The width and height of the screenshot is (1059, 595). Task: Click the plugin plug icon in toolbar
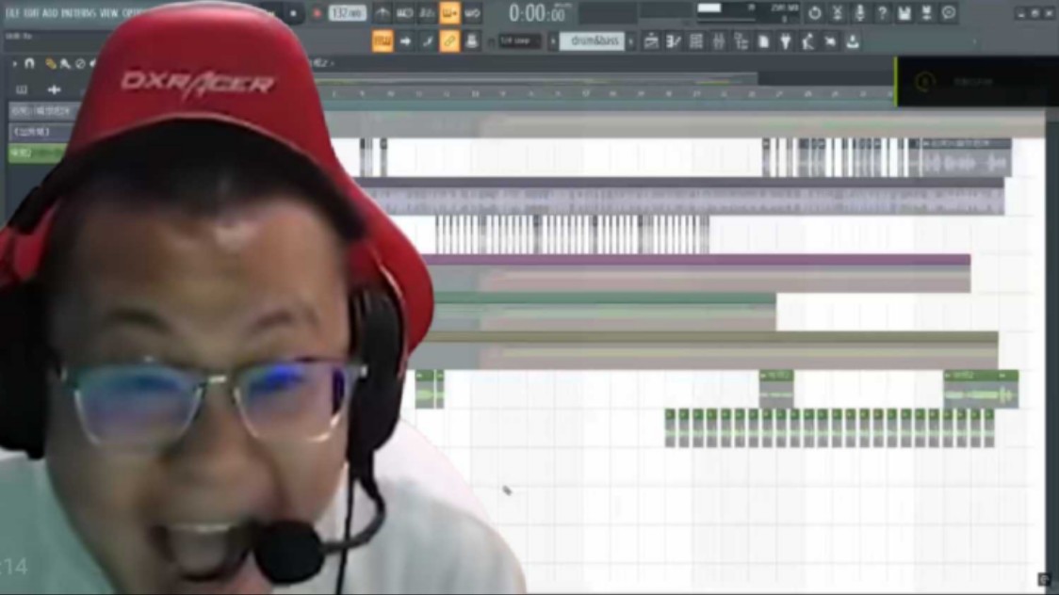(785, 41)
